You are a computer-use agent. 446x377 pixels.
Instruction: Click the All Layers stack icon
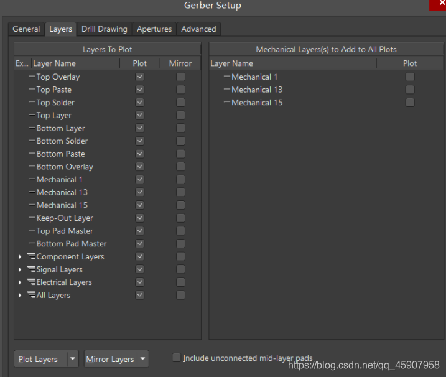click(31, 295)
